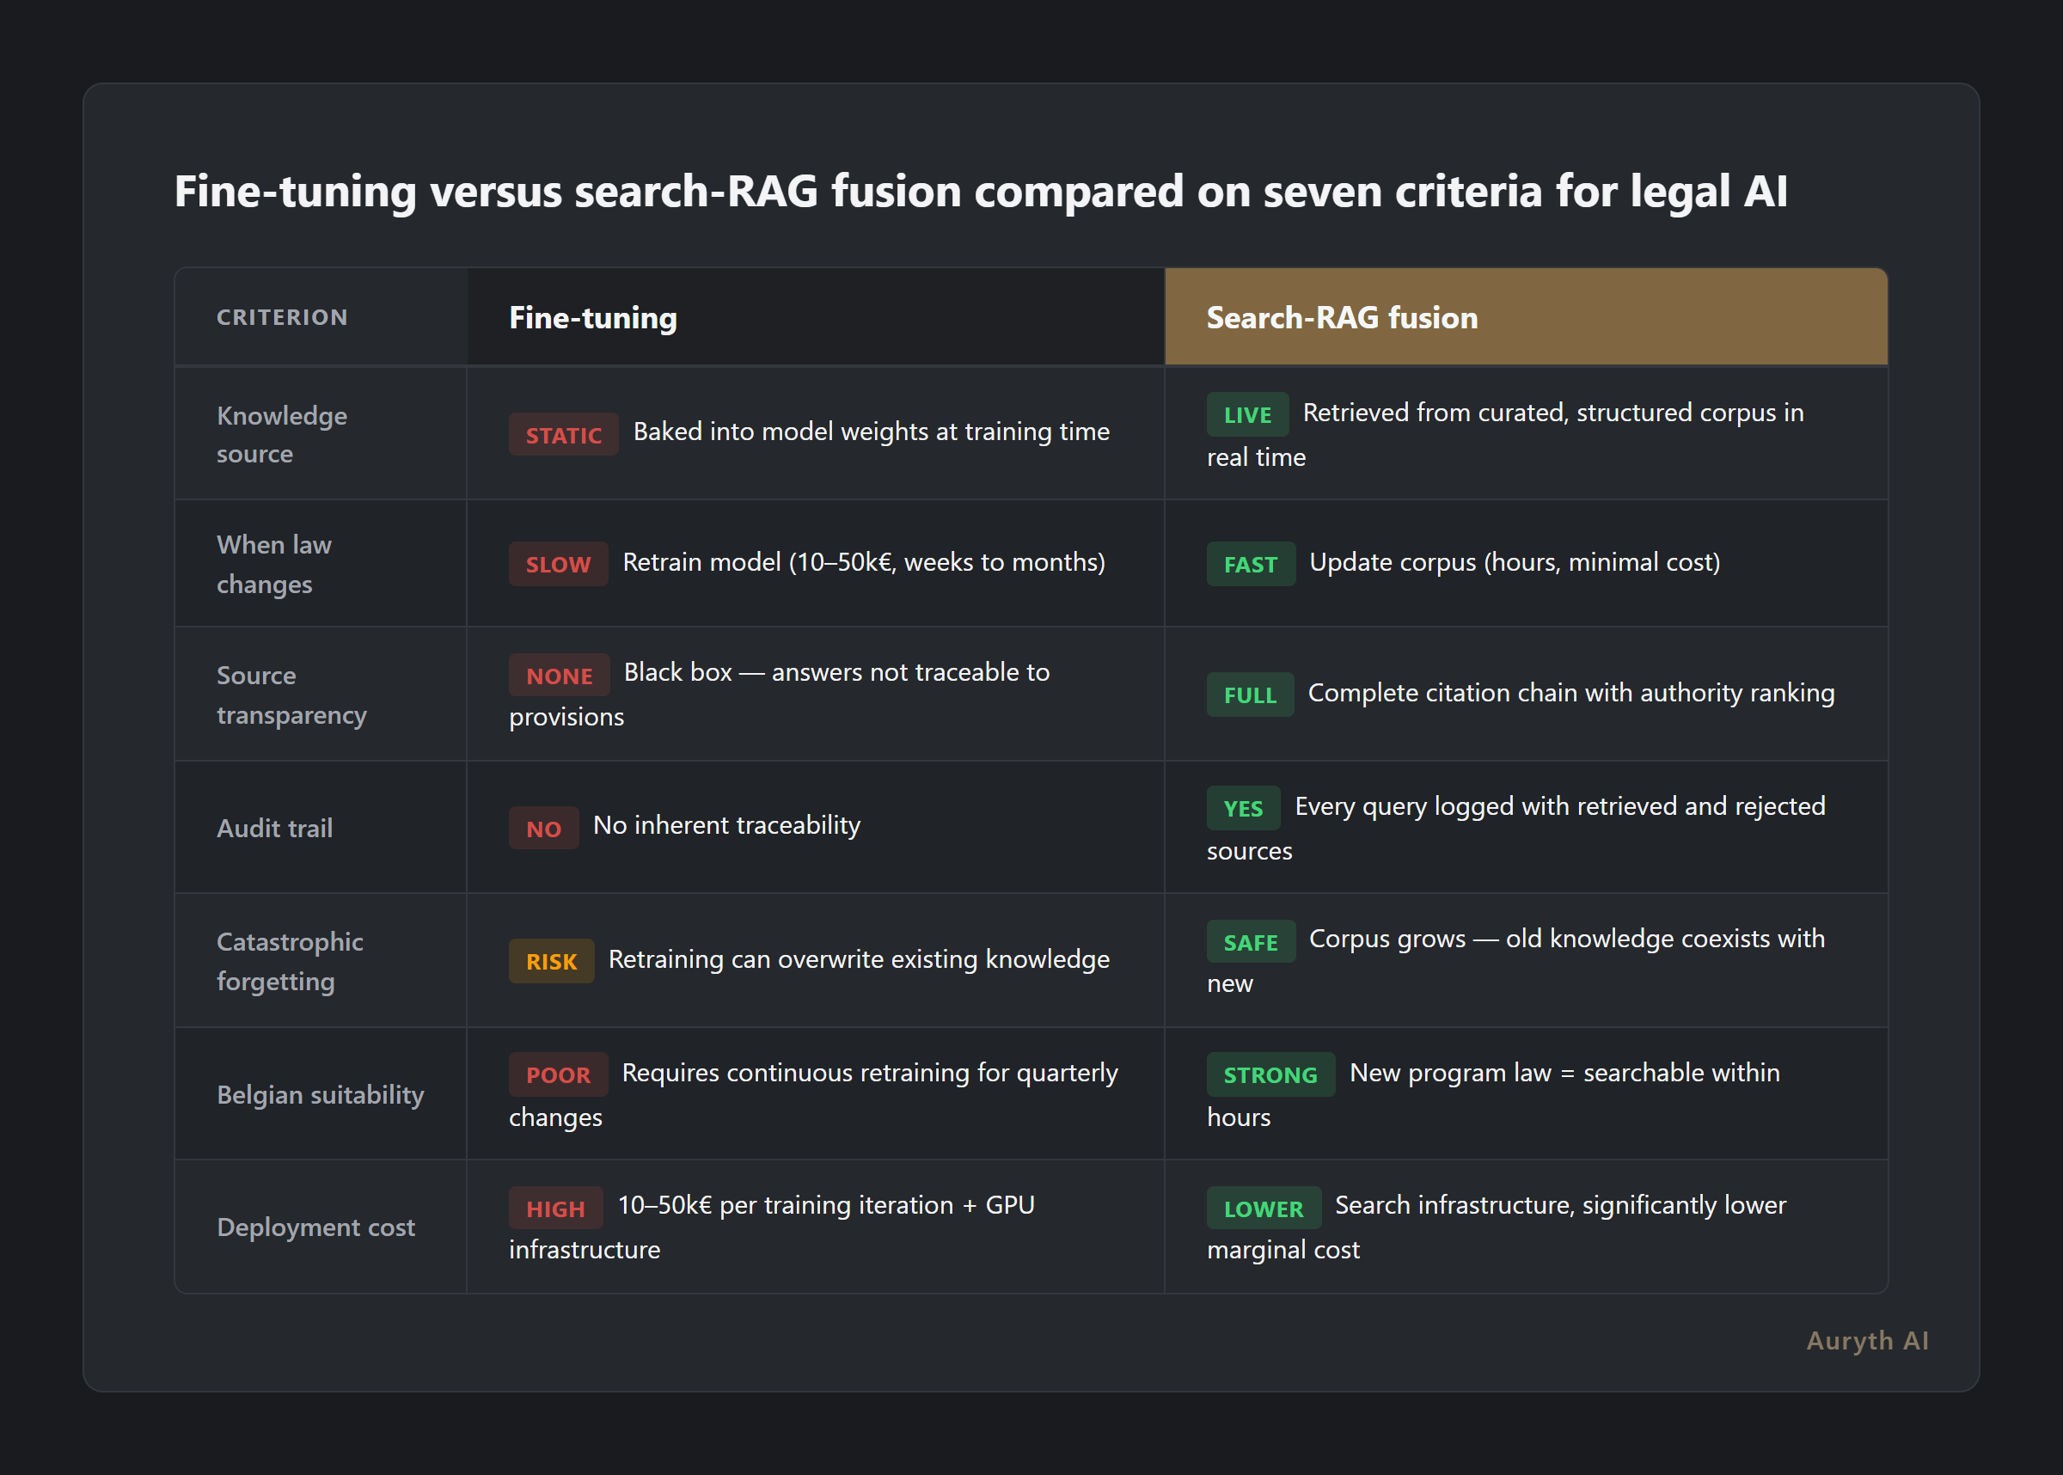Toggle the NO badge for traceability
The image size is (2063, 1475).
tap(542, 828)
